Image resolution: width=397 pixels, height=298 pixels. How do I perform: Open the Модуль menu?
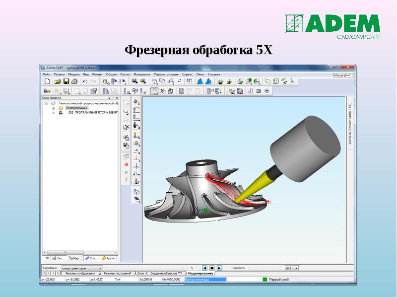click(x=74, y=74)
